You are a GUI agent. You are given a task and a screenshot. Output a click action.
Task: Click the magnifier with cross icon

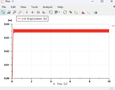pyautogui.click(x=14, y=12)
